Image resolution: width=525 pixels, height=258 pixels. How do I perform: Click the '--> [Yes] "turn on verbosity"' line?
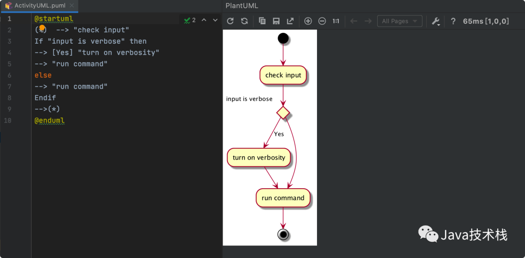[x=97, y=53]
